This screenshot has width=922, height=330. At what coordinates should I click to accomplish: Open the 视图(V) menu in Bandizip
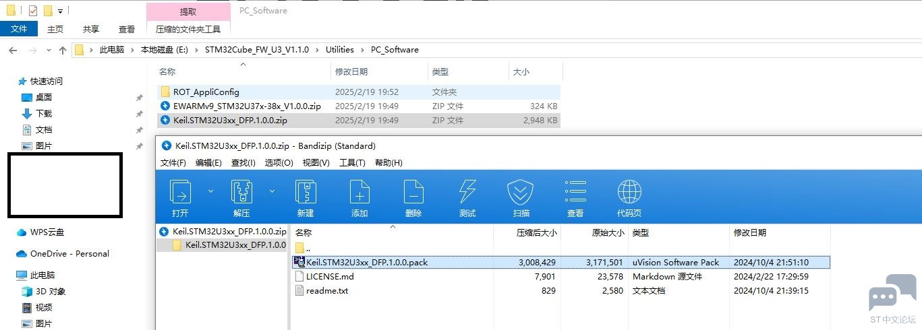tap(316, 163)
